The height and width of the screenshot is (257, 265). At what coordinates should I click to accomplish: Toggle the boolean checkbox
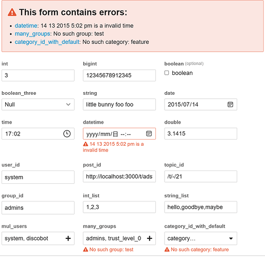(167, 73)
